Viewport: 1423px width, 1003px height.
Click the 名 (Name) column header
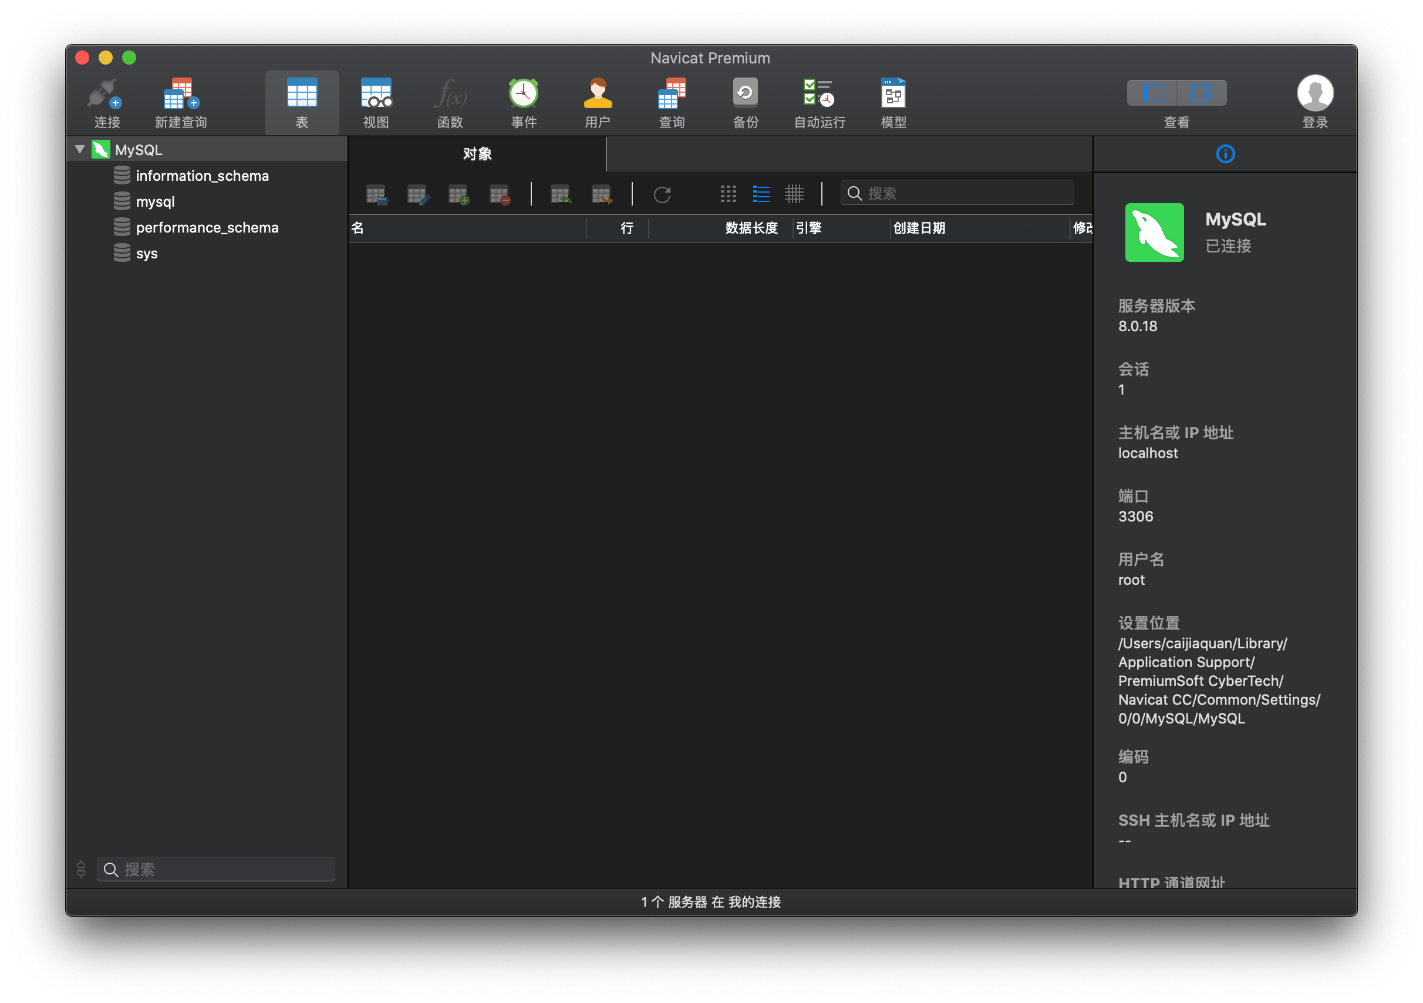[467, 228]
